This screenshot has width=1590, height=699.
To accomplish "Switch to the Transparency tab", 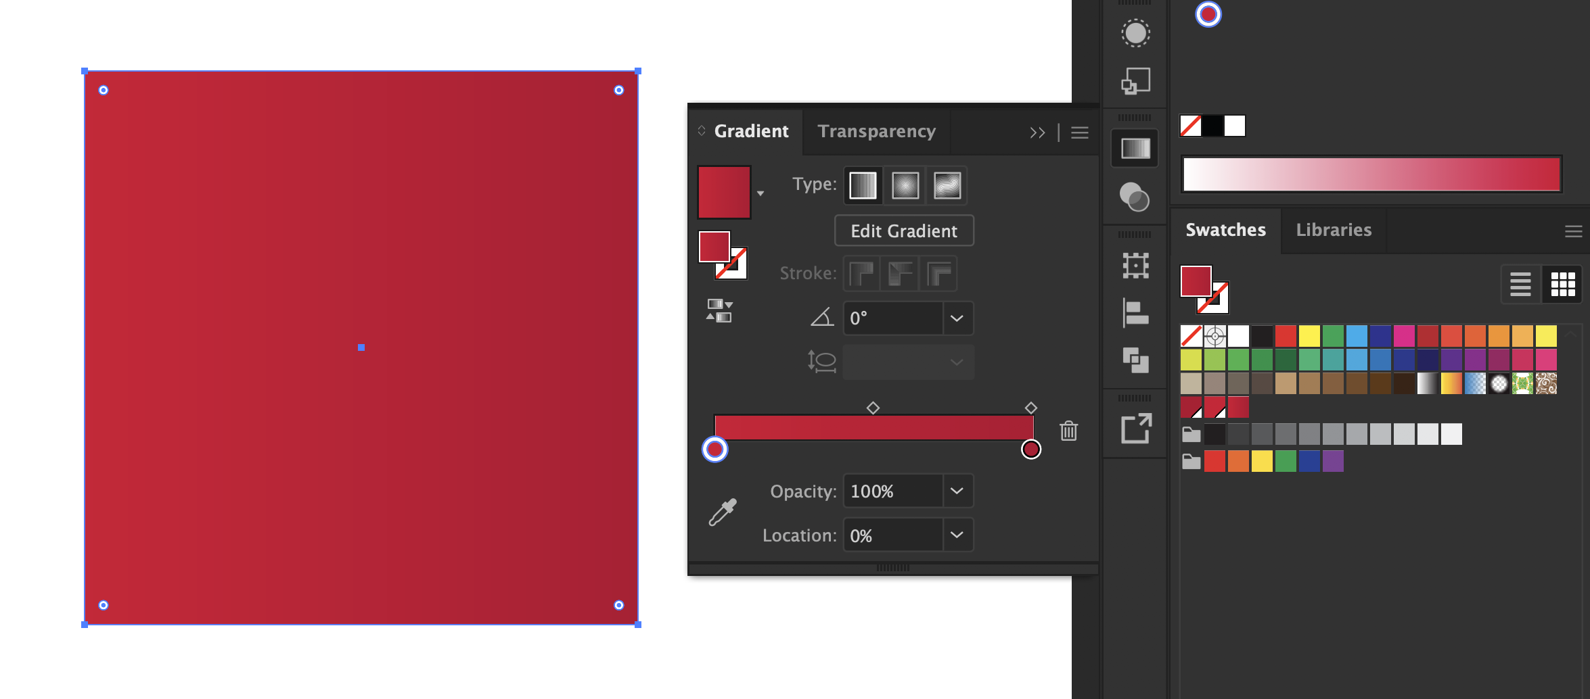I will [x=876, y=131].
